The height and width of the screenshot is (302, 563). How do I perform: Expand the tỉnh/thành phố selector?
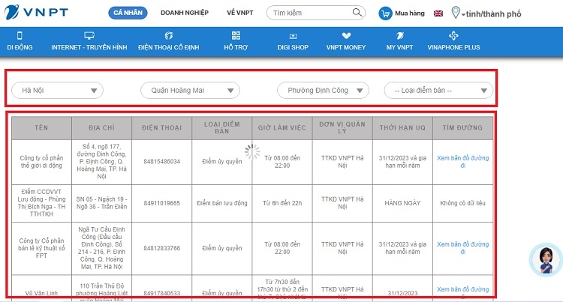pos(492,14)
